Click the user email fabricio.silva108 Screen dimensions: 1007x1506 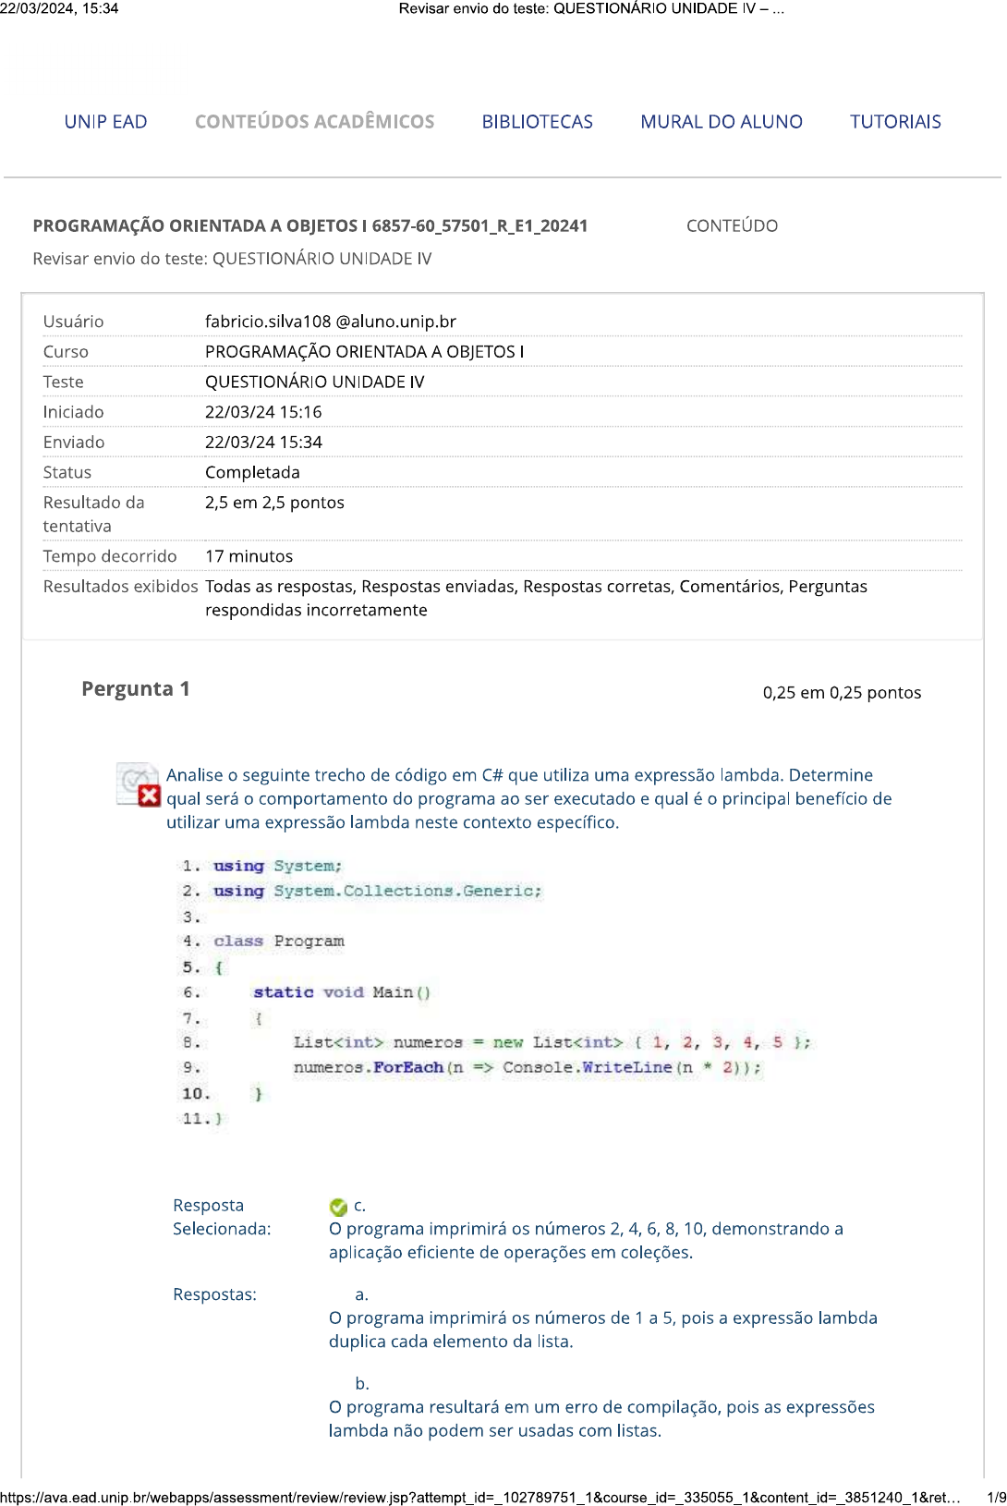click(330, 322)
